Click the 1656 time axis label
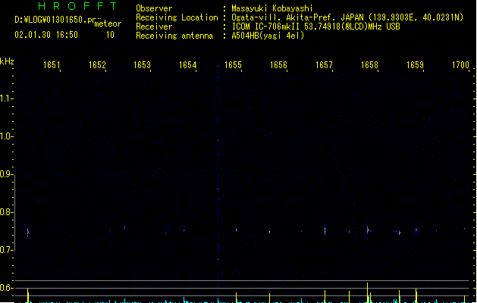Image resolution: width=477 pixels, height=303 pixels. [278, 65]
